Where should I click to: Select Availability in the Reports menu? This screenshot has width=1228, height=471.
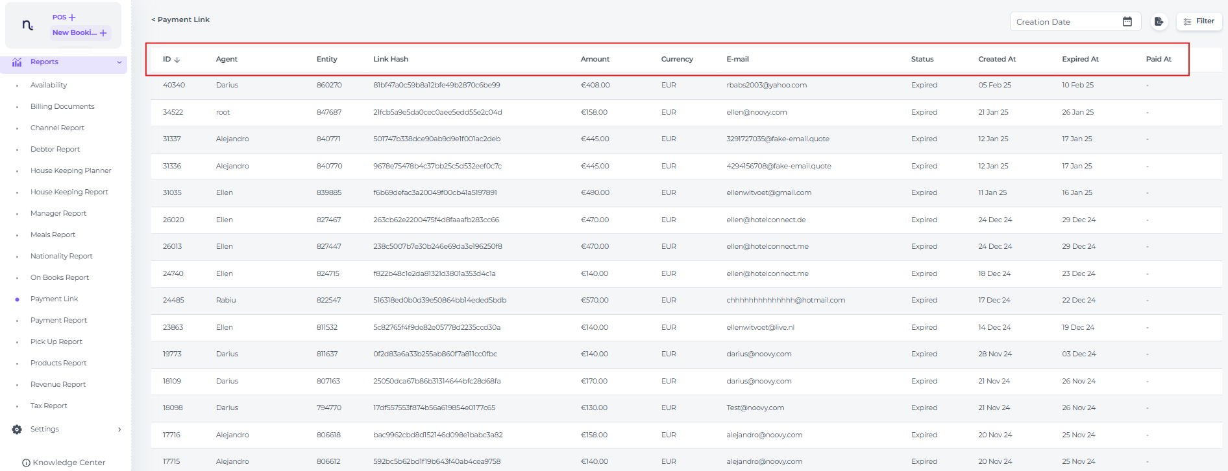pos(49,85)
